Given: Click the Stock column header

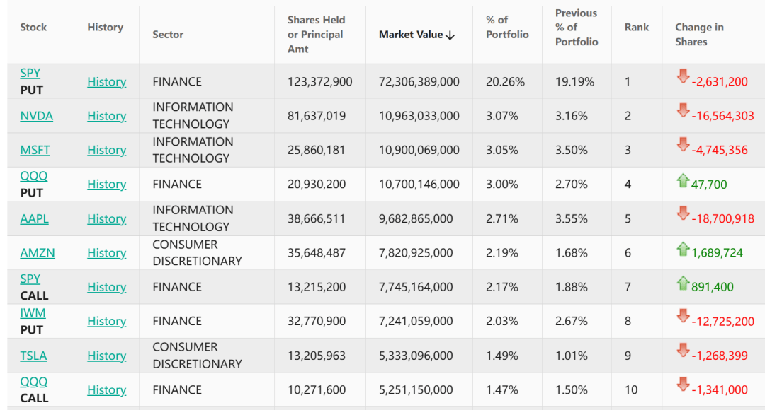Looking at the screenshot, I should [33, 28].
